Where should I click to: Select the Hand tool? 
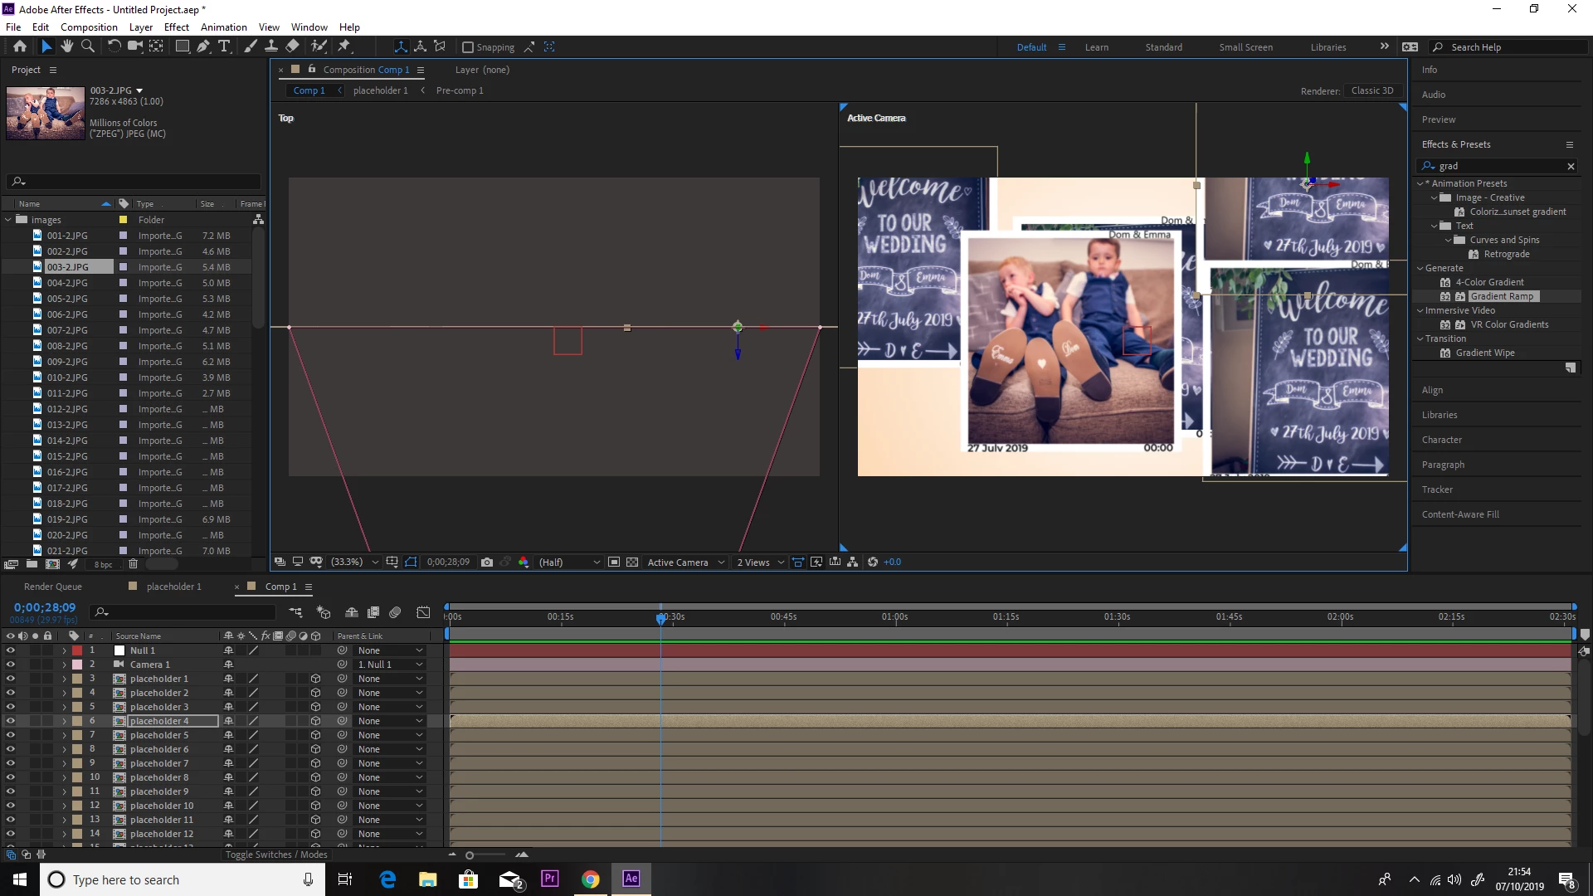[67, 46]
